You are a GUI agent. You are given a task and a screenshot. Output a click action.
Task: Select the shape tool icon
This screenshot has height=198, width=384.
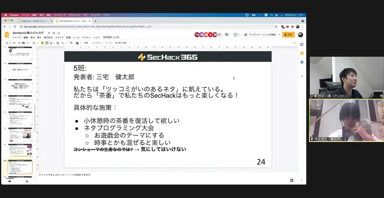(x=58, y=43)
